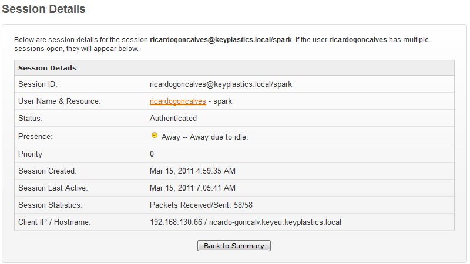Click the Client IP / Hostname label

tap(55, 222)
